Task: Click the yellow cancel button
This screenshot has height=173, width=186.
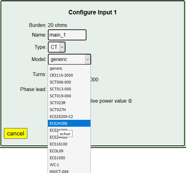Action: click(x=16, y=133)
